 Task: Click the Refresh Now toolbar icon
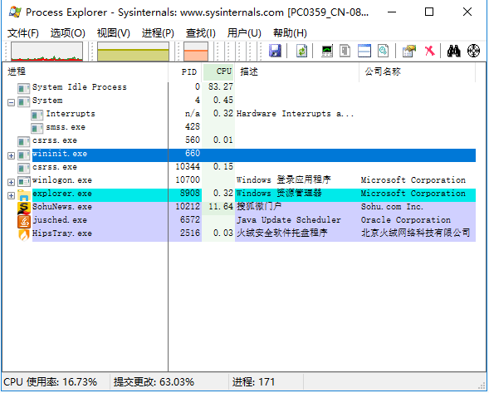coord(301,51)
